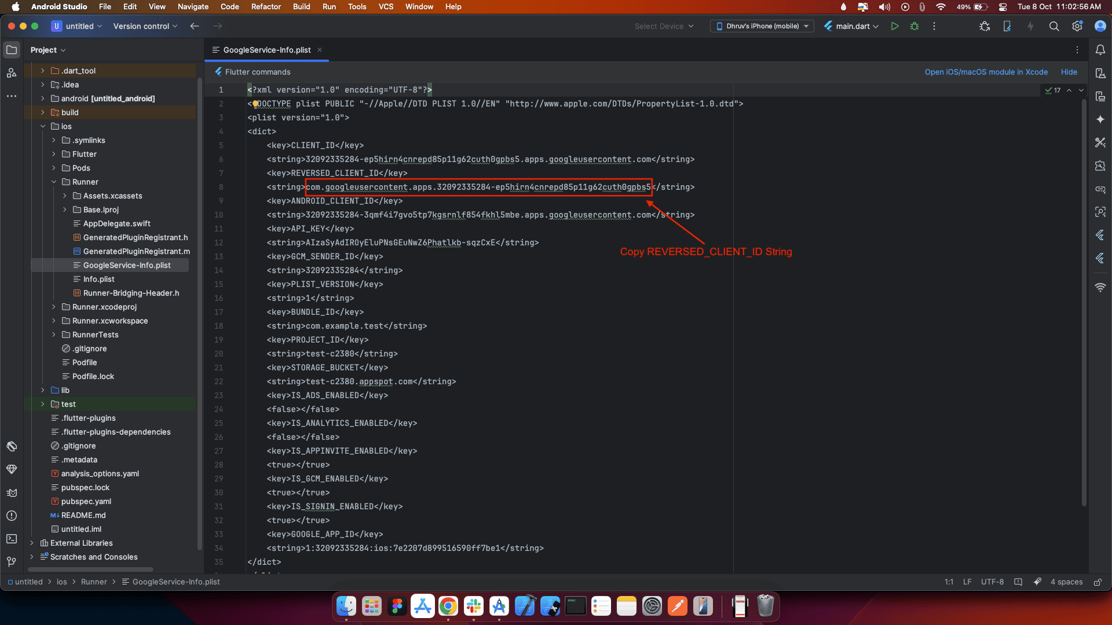Click Open iOS/macOS module in Xcode link
Image resolution: width=1112 pixels, height=625 pixels.
coord(986,72)
